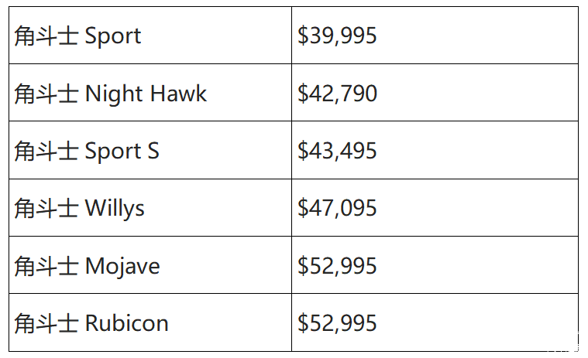
Task: Click the word "Rubicon" in the last row
Action: tap(126, 323)
